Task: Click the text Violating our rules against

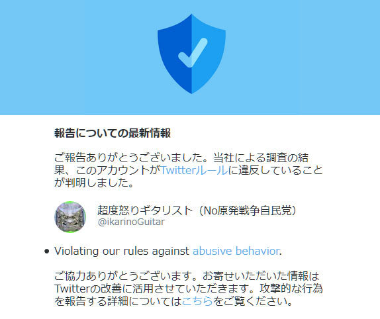Action: (x=122, y=251)
